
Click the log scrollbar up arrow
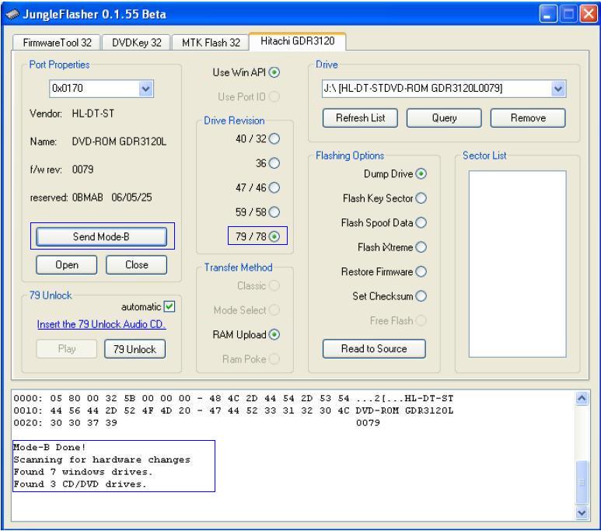(582, 399)
